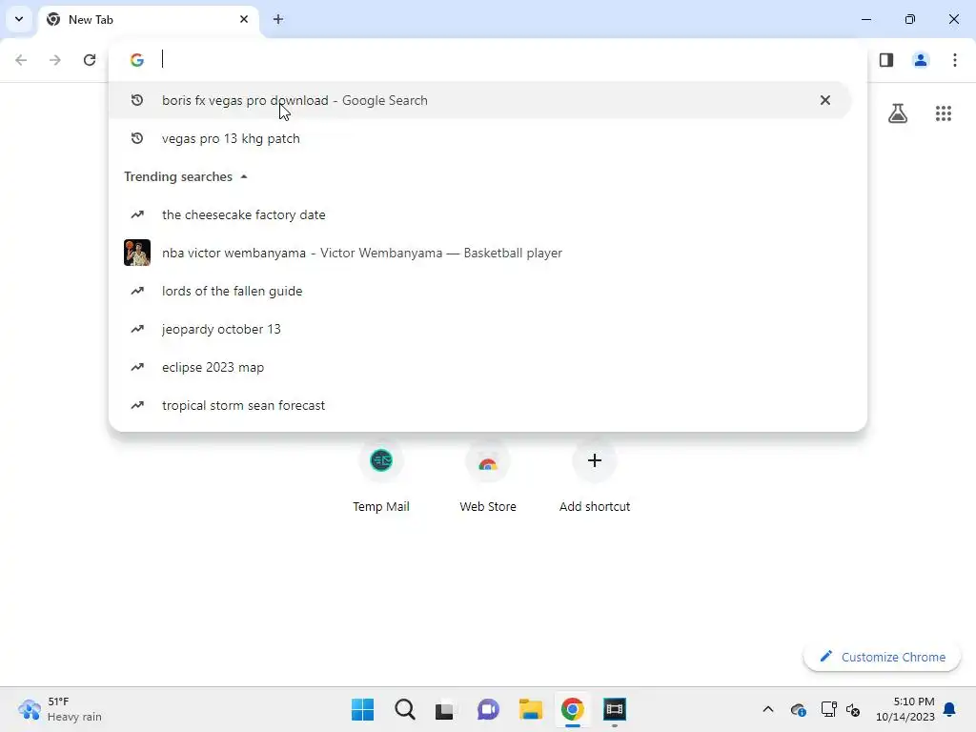Screen dimensions: 976x732
Task: Open the side panel icon
Action: coord(886,60)
